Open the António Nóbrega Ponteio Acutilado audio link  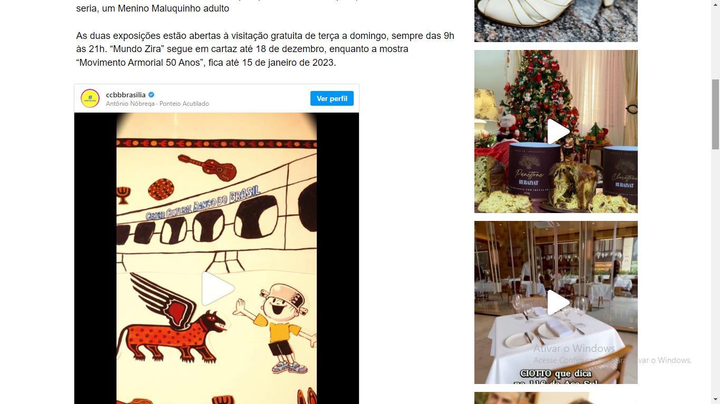[x=157, y=104]
